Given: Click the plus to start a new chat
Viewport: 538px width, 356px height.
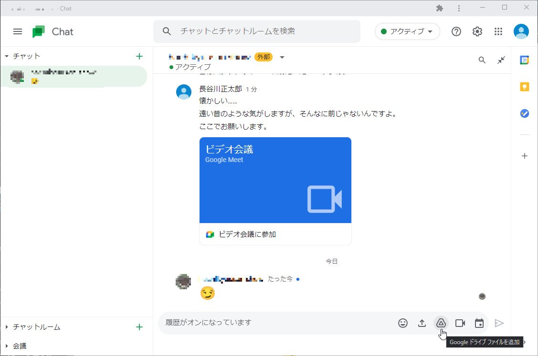Looking at the screenshot, I should tap(139, 56).
